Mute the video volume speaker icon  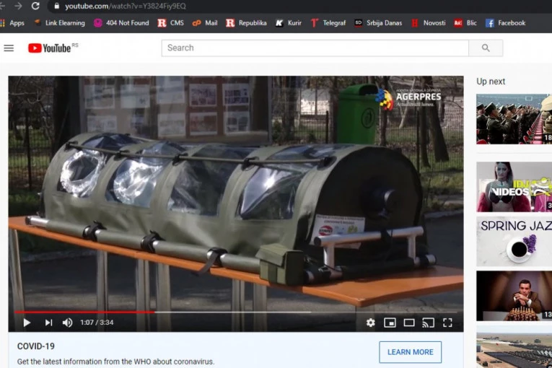point(67,323)
